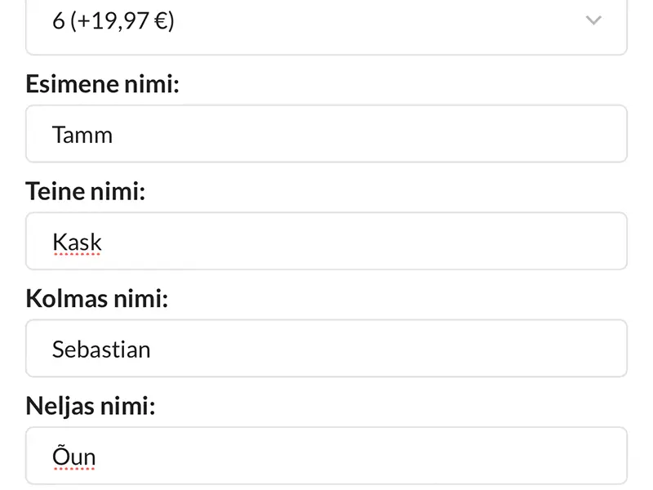Click the spell-flagged word 'Õun'
This screenshot has width=653, height=490.
[74, 457]
